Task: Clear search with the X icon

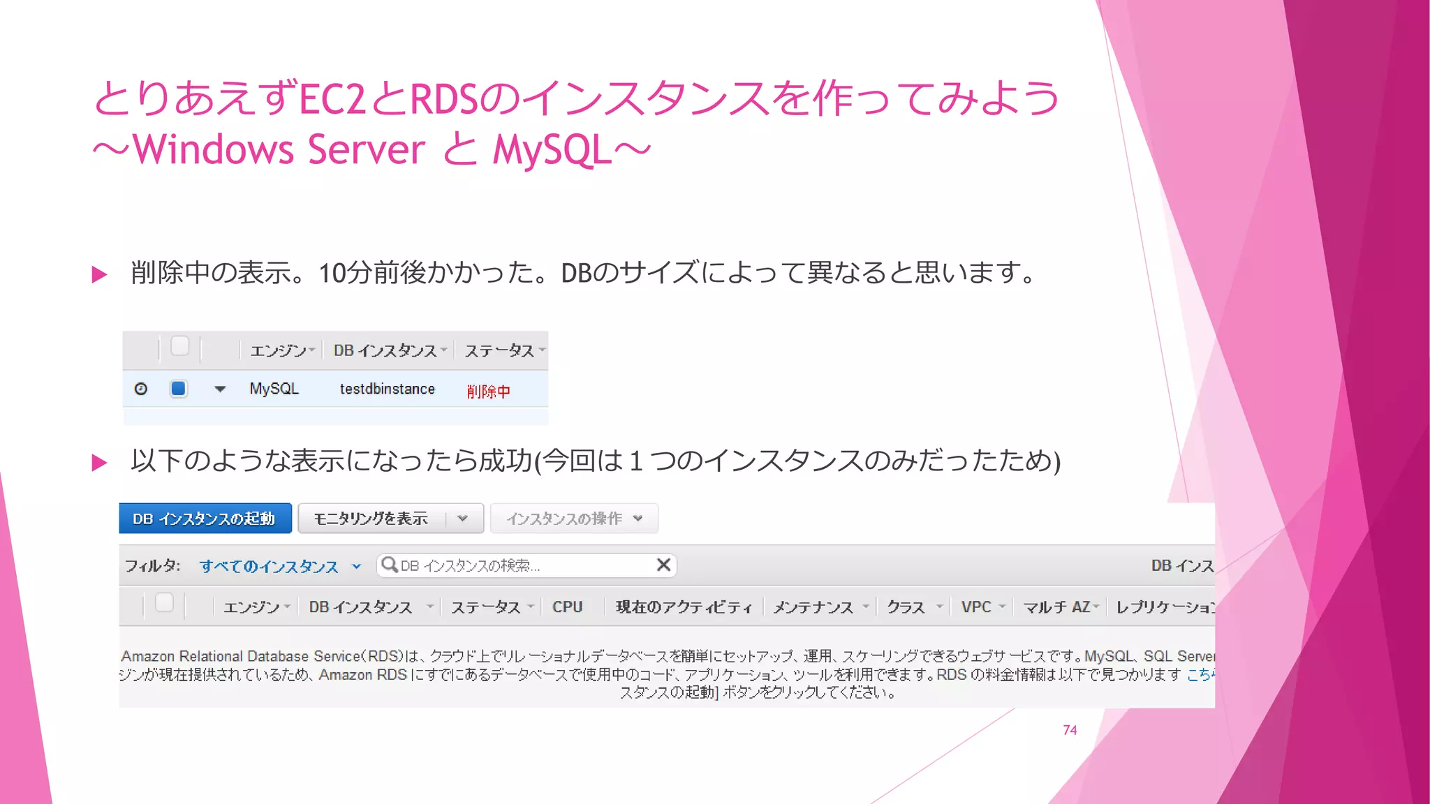Action: 663,565
